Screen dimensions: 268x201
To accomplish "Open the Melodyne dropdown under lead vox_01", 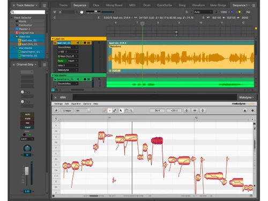I will [68, 70].
